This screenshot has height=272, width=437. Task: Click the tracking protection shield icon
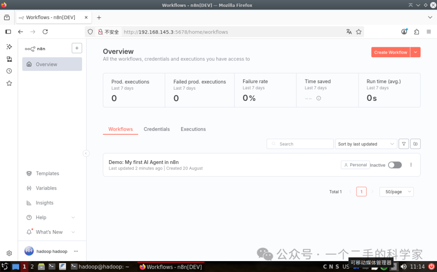tap(90, 32)
